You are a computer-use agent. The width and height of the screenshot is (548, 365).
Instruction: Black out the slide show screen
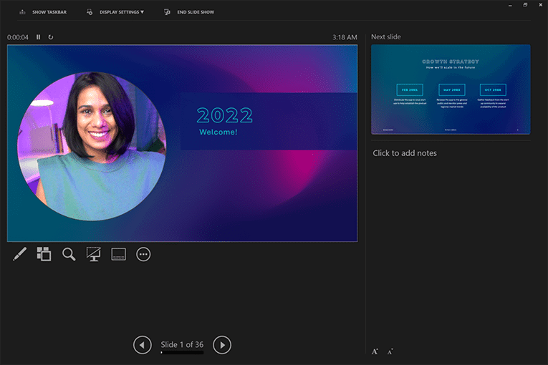click(93, 254)
